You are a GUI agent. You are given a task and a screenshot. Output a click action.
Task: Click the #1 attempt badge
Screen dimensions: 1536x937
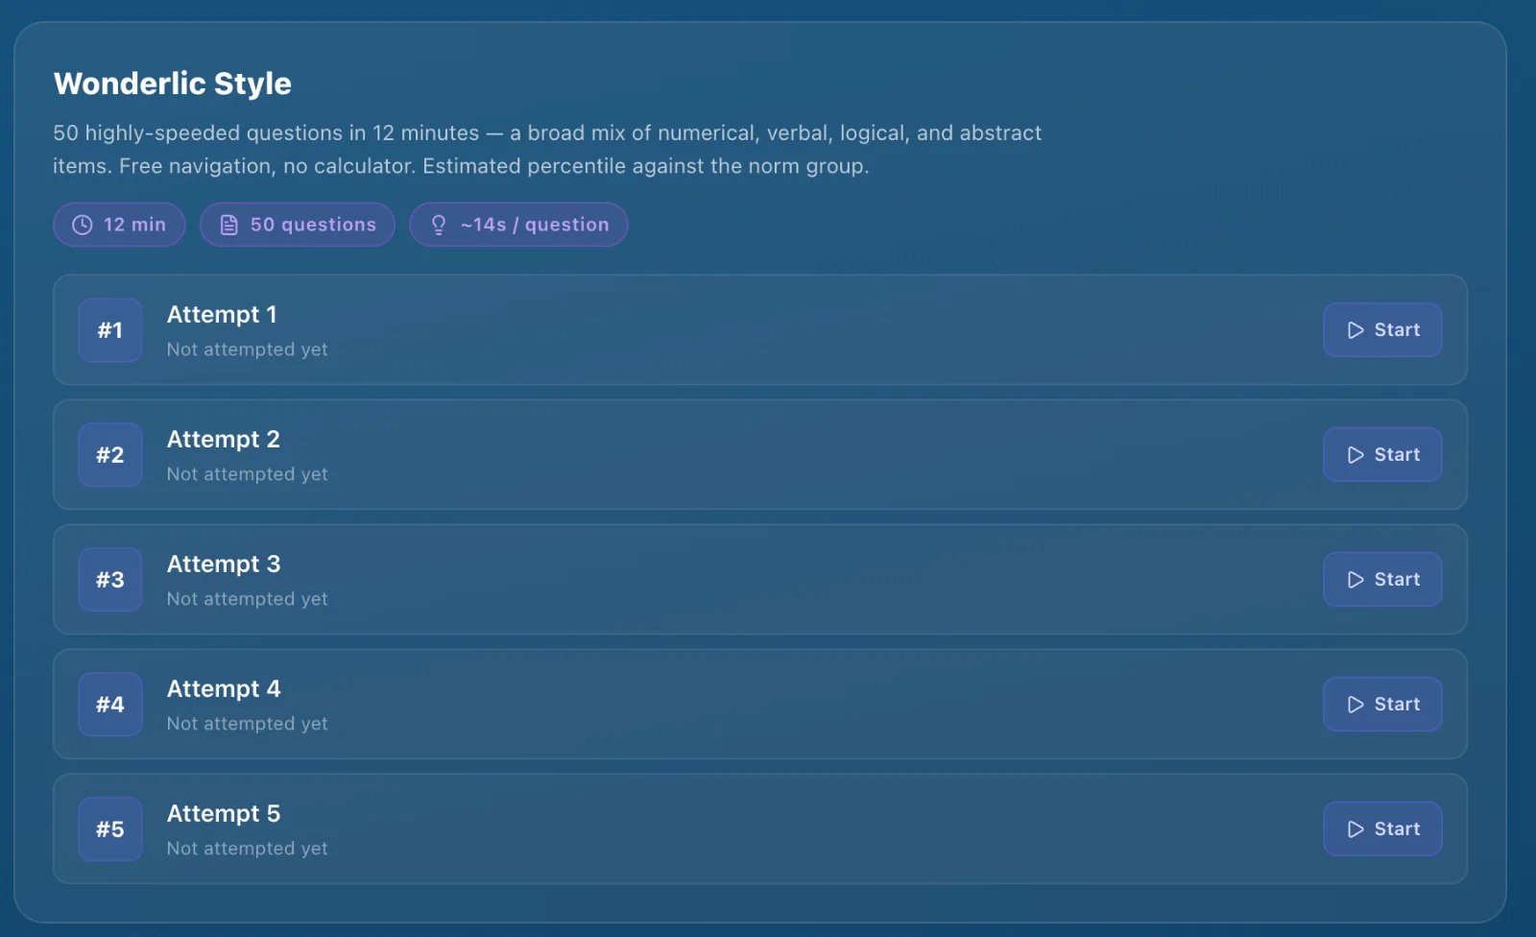tap(110, 330)
